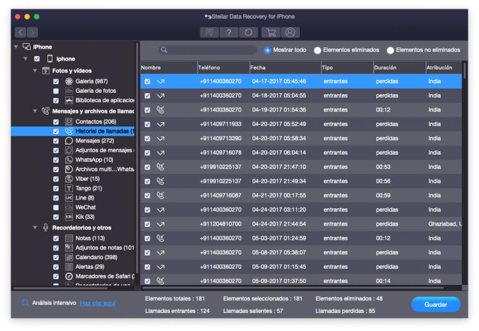Screen dimensions: 479x331
Task: Click the Calendario icon in the sidebar
Action: point(69,257)
